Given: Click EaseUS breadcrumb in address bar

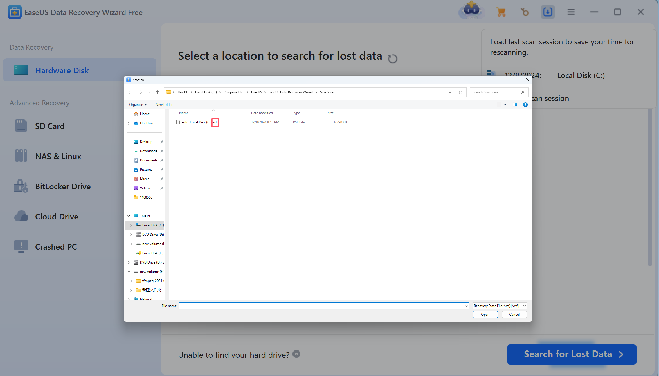Looking at the screenshot, I should point(256,92).
